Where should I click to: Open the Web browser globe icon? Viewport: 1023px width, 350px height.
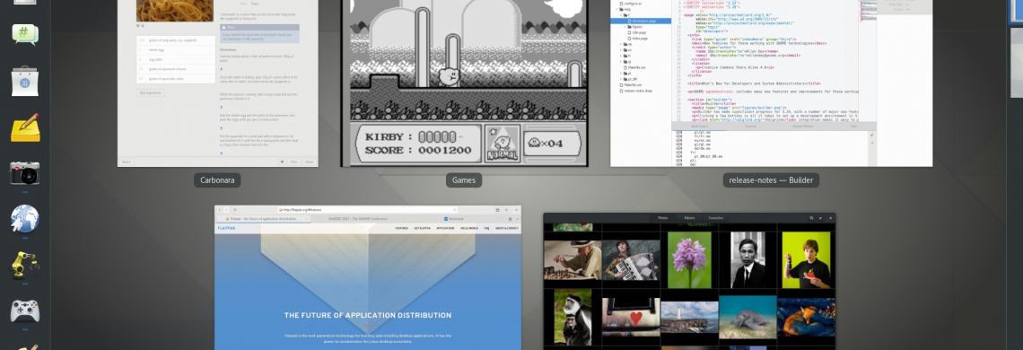[x=25, y=219]
